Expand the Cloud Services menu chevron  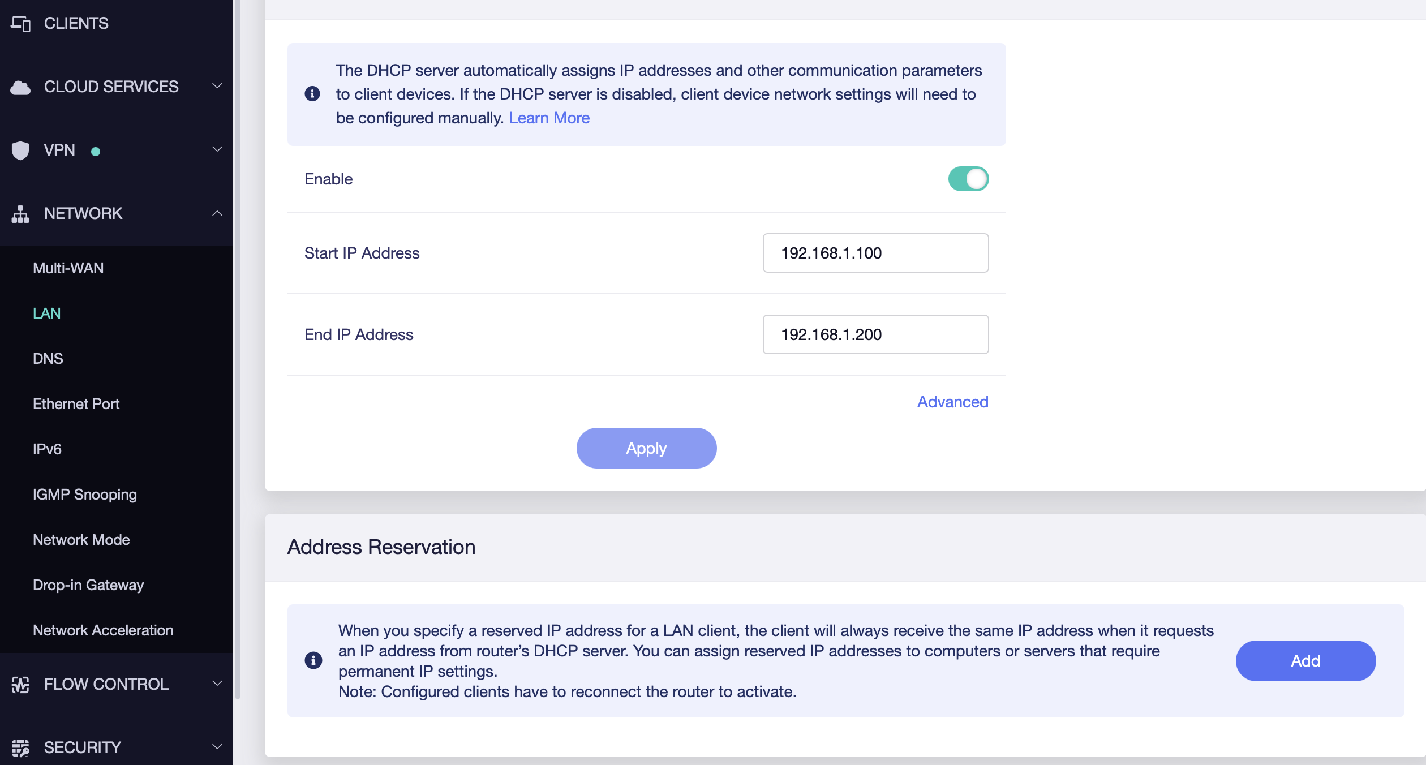[x=217, y=86]
